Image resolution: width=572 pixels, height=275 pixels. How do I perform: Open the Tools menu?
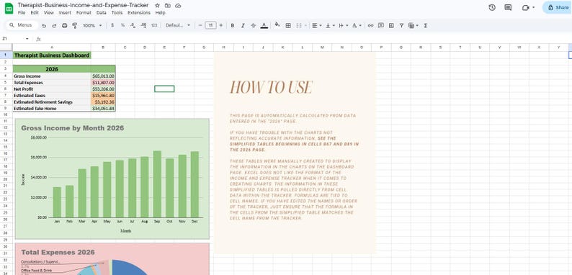(x=117, y=13)
